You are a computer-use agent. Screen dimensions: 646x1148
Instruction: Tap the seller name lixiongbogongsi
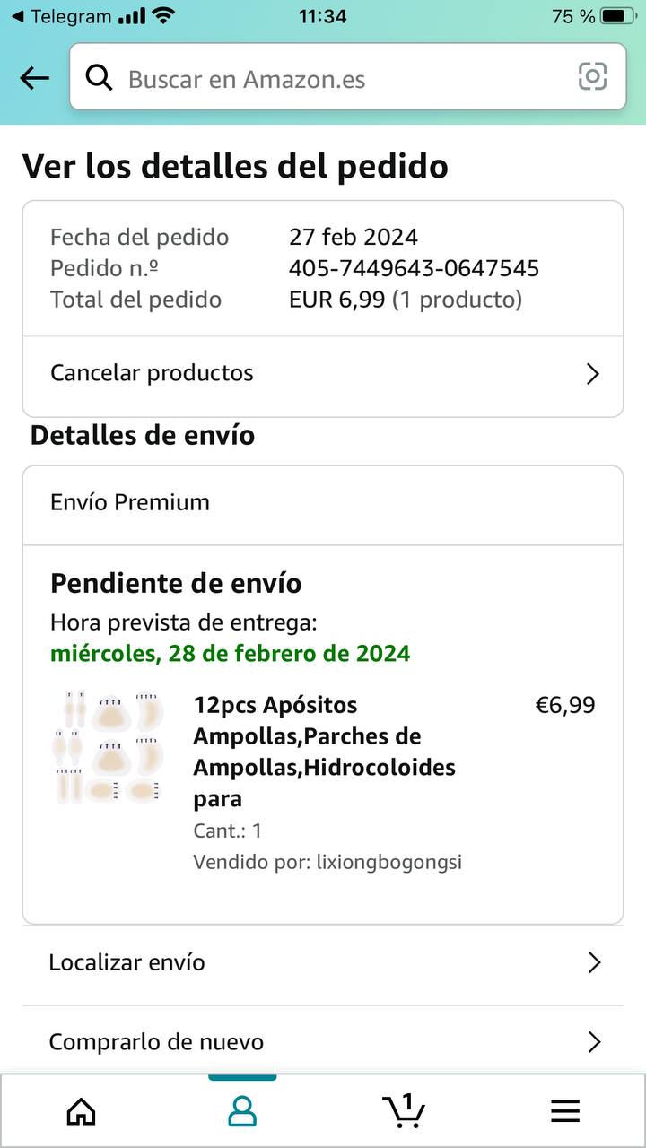[x=388, y=863]
